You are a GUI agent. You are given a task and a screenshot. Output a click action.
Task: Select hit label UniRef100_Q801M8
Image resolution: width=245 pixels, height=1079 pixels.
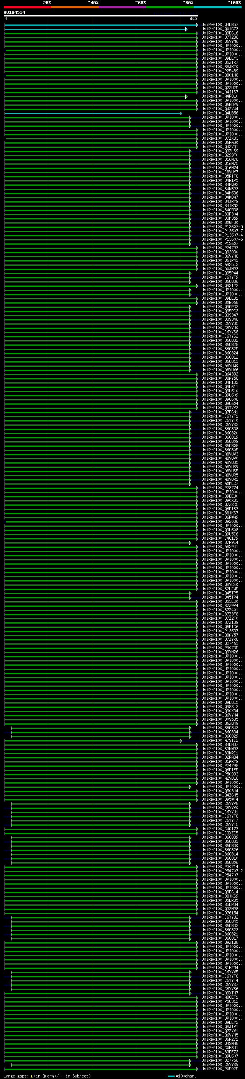point(220,75)
